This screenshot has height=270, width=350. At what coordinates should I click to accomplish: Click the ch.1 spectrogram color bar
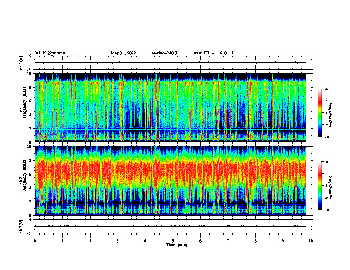point(320,113)
